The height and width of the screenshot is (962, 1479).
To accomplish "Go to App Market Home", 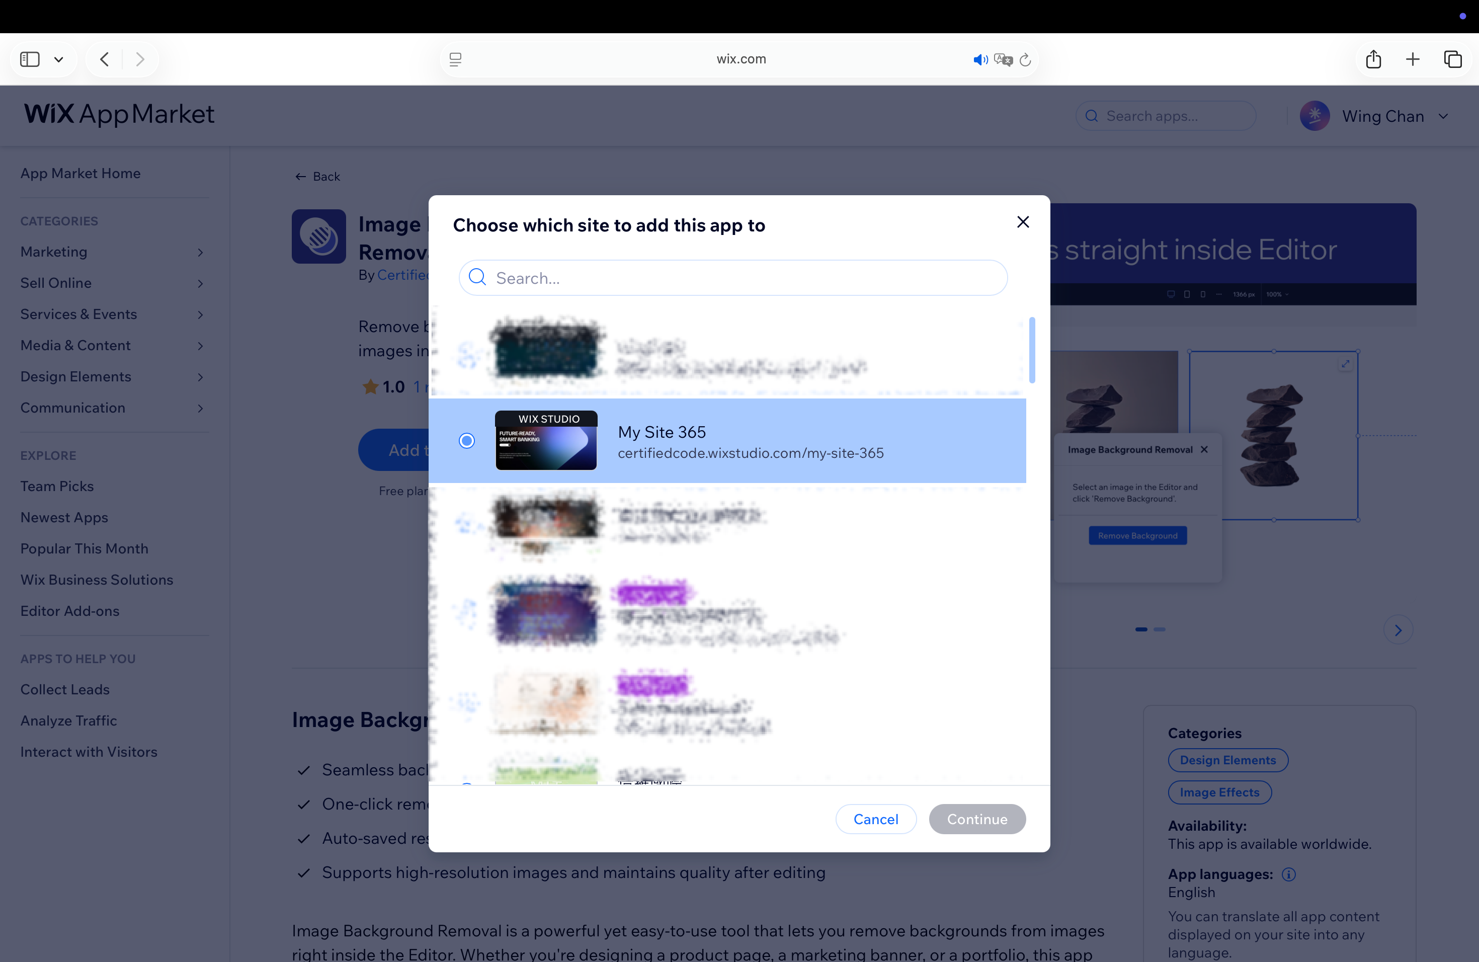I will click(80, 173).
